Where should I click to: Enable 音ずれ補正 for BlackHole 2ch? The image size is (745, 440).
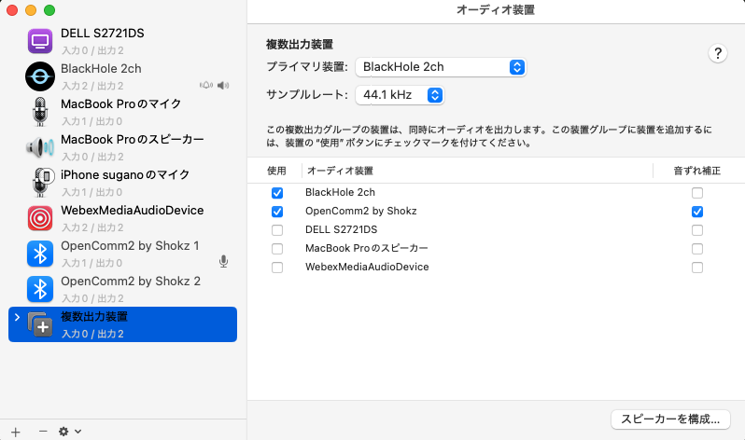(x=697, y=193)
